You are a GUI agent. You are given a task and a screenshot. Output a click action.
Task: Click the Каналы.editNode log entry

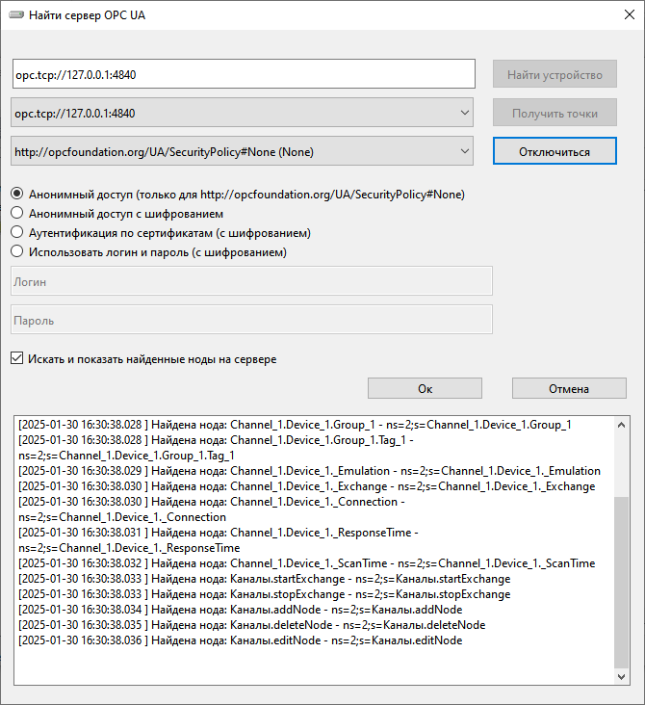[241, 640]
